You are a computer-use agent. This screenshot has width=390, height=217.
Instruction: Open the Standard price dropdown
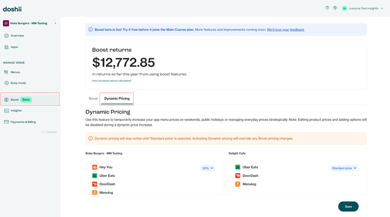tap(344, 168)
